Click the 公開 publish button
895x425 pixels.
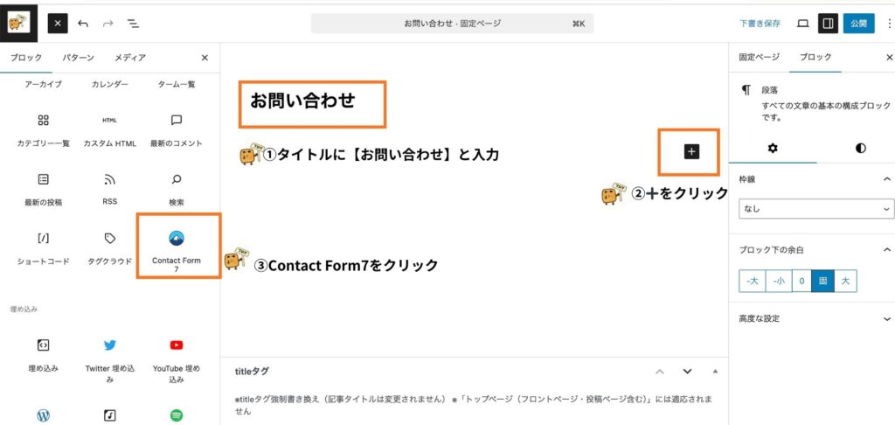pos(857,23)
